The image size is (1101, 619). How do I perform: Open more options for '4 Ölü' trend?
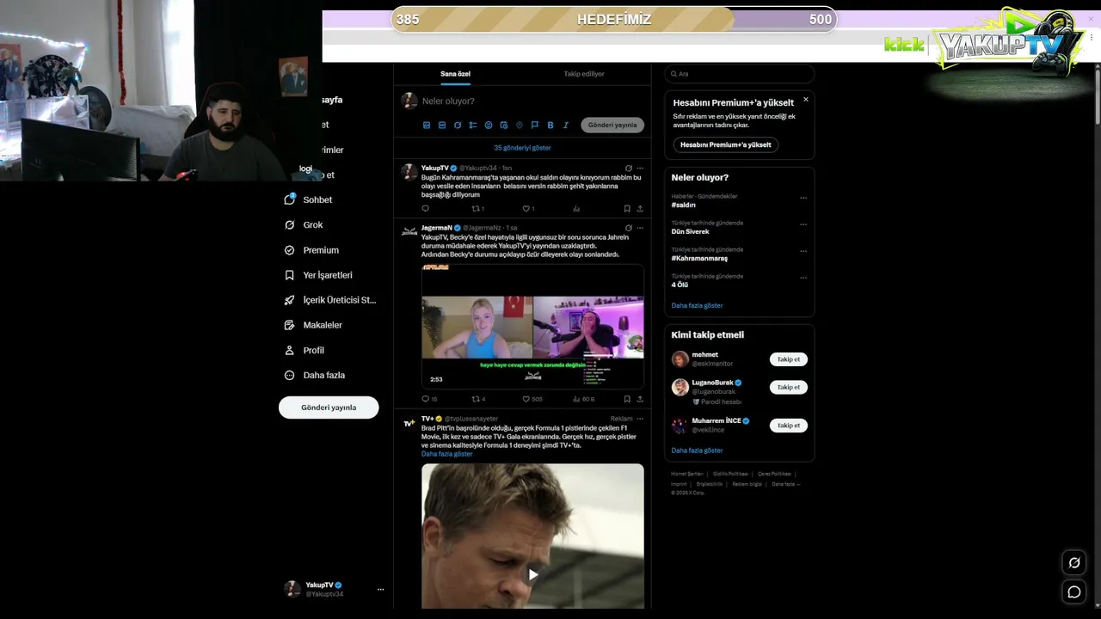click(x=803, y=278)
